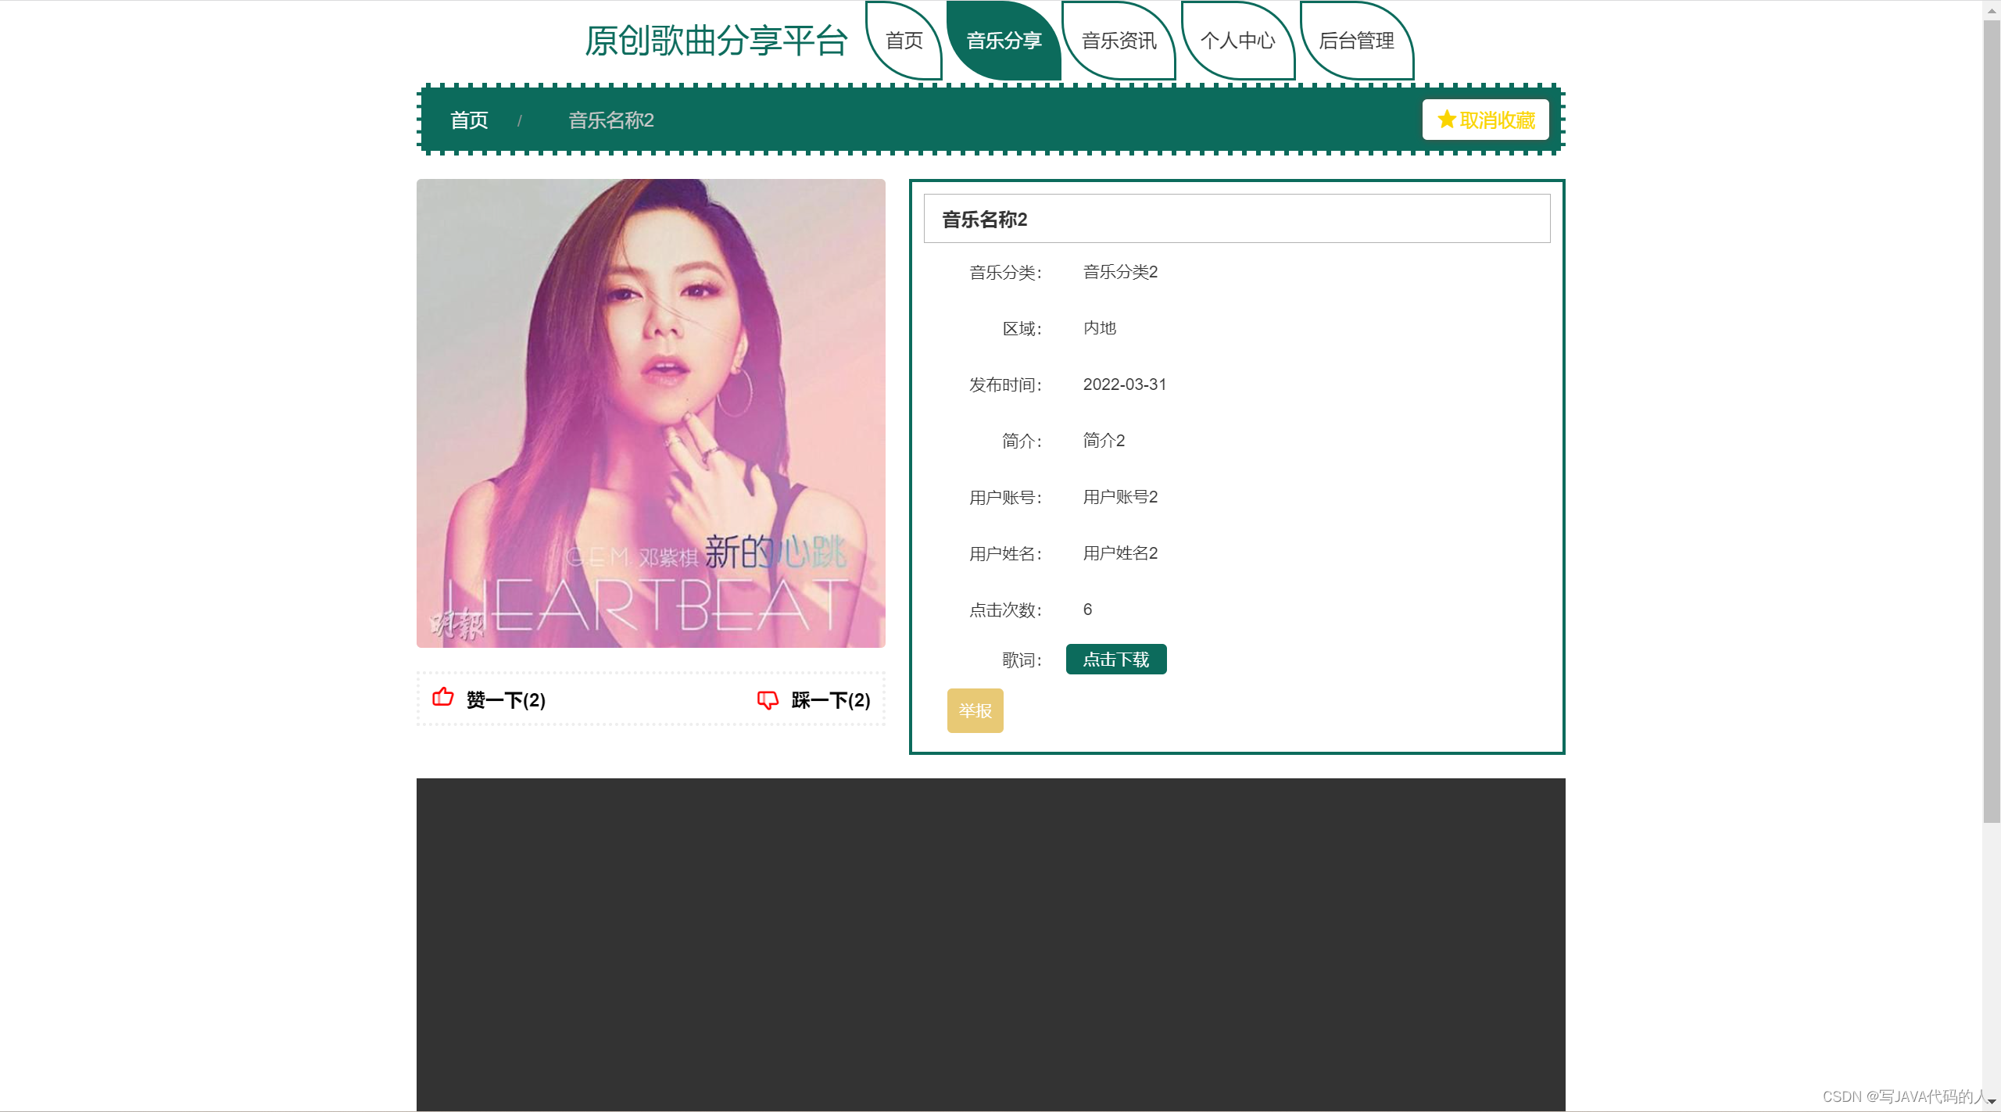Viewport: 2001px width, 1112px height.
Task: Click the scrollbar up arrow
Action: pos(1992,9)
